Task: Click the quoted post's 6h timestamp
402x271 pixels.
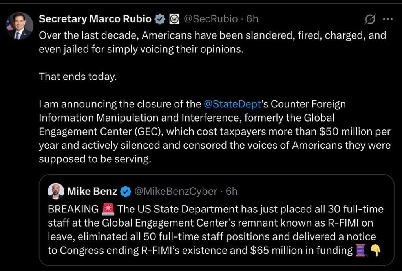Action: [x=232, y=191]
